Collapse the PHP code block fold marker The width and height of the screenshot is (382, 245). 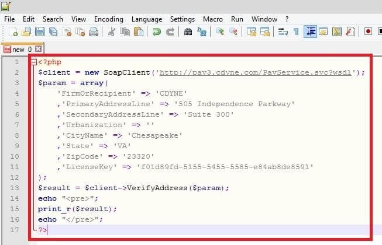point(33,62)
